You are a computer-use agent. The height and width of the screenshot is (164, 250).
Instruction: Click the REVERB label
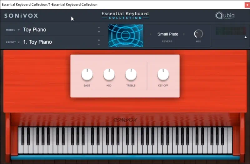(x=167, y=41)
